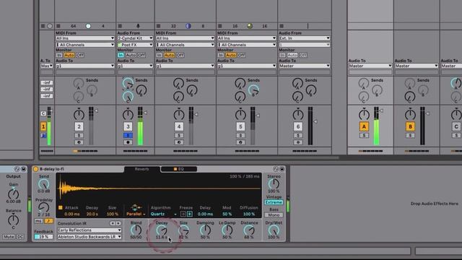The image size is (462, 260).
Task: Open the Ableton Studio Backwards LR dropdown
Action: 90,237
